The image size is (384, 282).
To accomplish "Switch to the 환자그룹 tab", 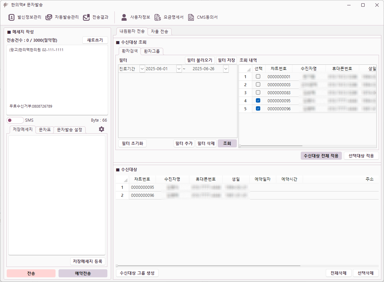I will 152,51.
